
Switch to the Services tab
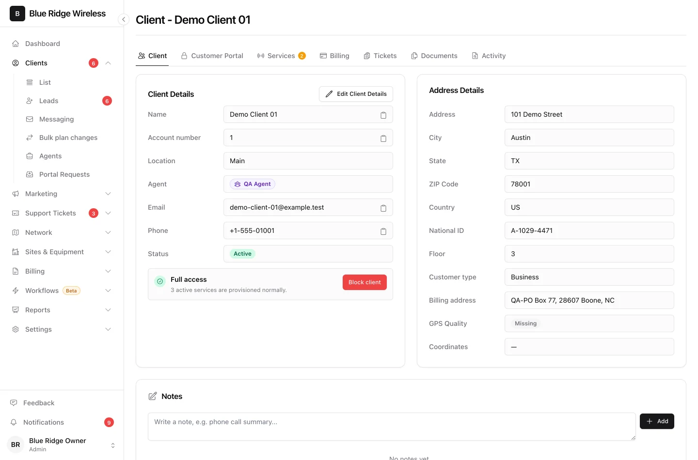[x=281, y=56]
